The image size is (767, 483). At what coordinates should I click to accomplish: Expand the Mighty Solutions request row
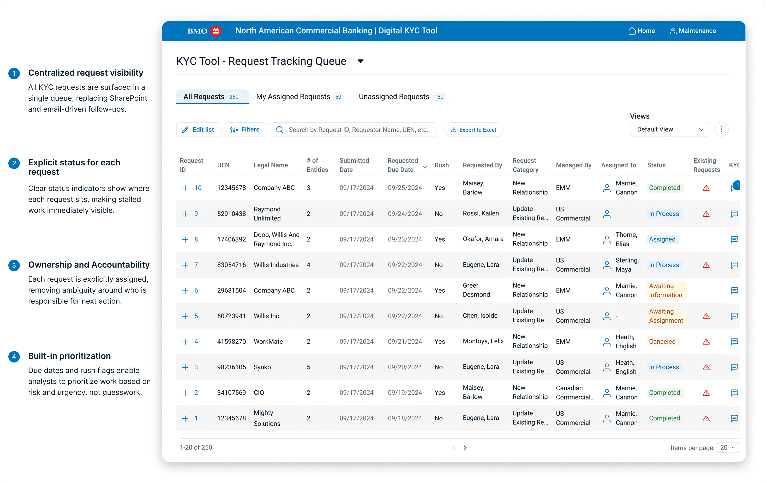point(185,418)
